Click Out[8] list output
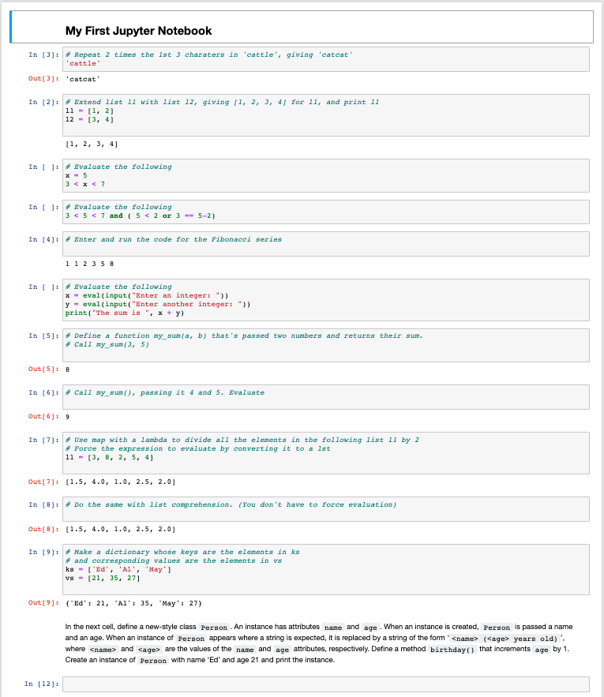 [x=121, y=530]
